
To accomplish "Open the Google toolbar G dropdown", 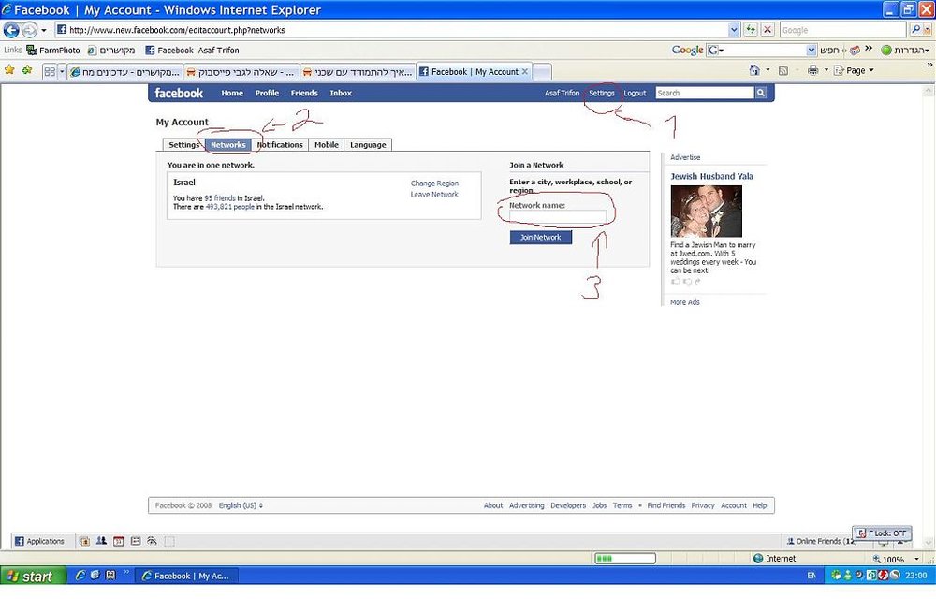I will (715, 51).
